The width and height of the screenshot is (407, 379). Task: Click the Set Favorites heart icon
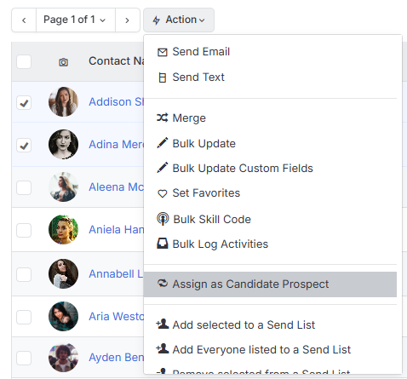coord(163,193)
